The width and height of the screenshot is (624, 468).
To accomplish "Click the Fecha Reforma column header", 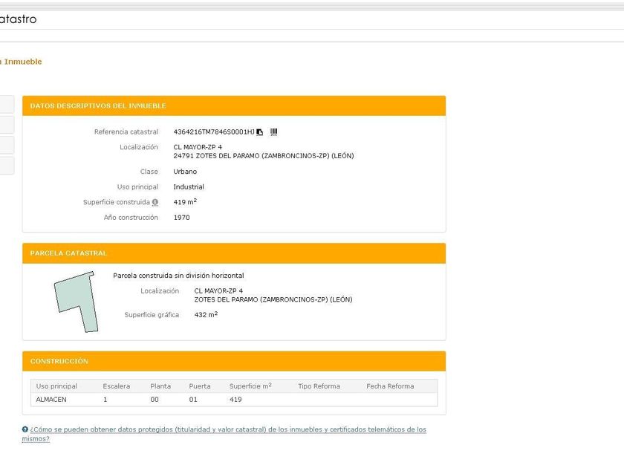I will pyautogui.click(x=390, y=386).
